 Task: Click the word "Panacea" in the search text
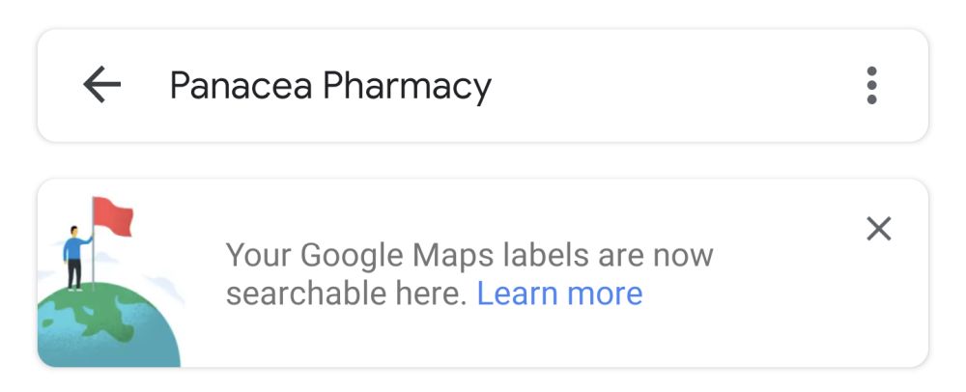[241, 86]
